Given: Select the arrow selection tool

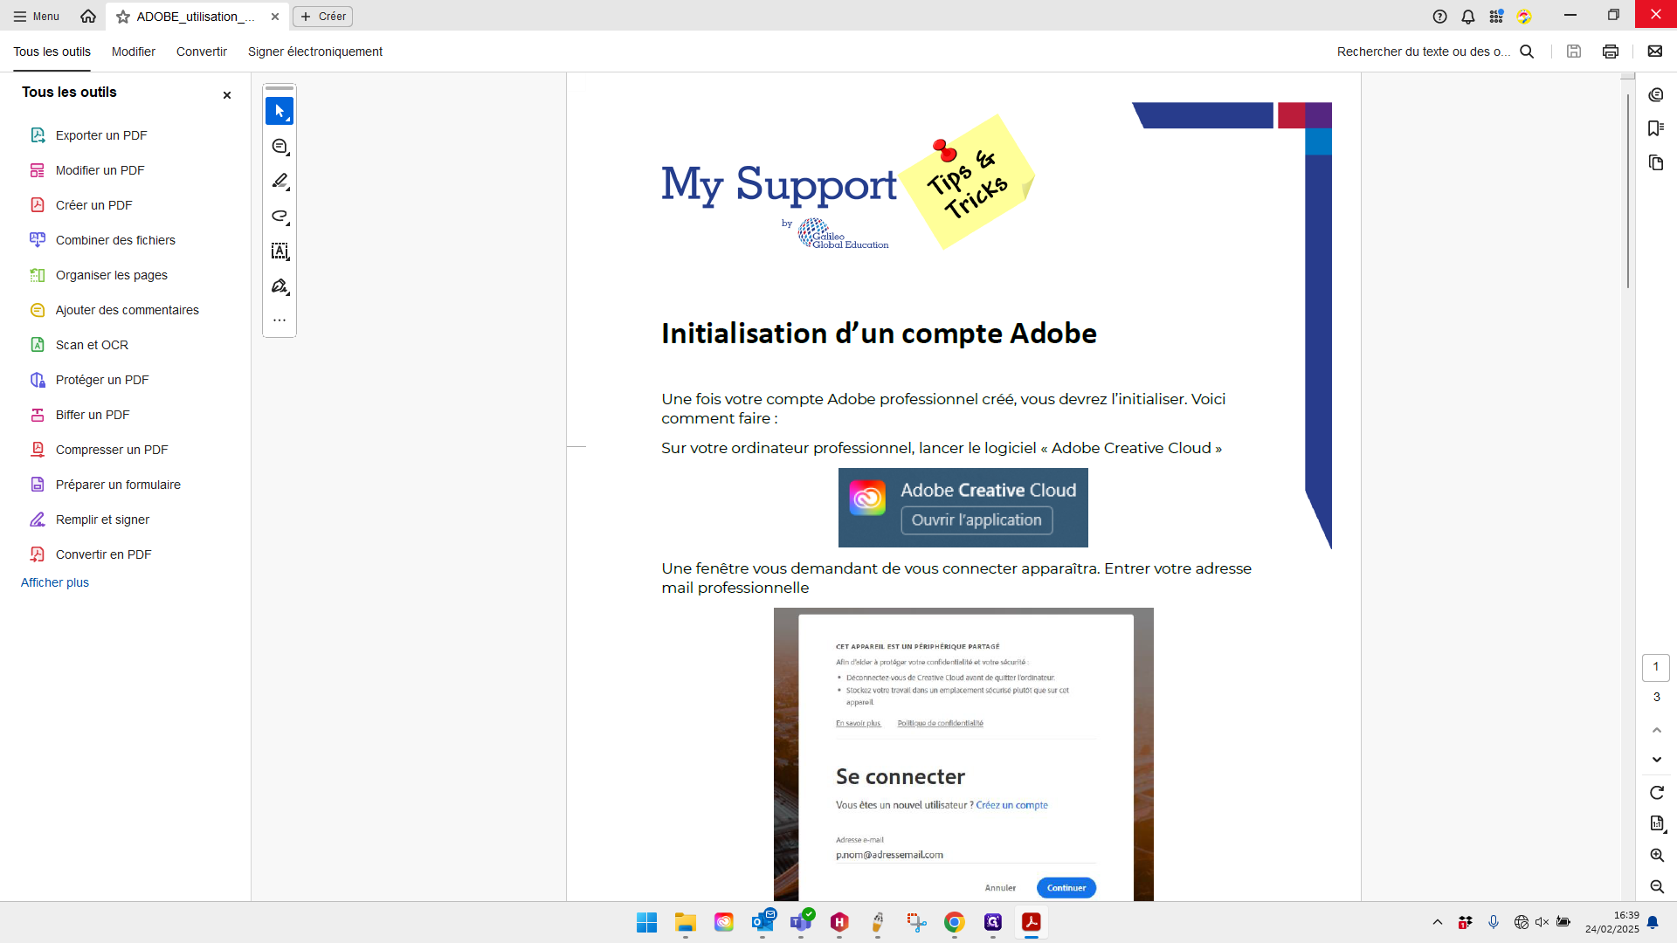Looking at the screenshot, I should click(279, 111).
